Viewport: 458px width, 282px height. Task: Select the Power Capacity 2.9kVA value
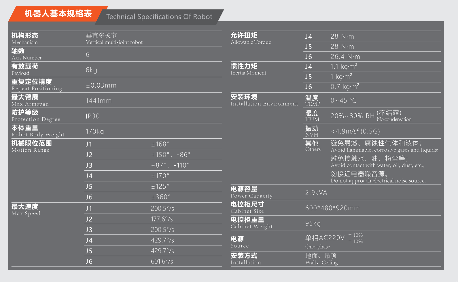pos(316,193)
